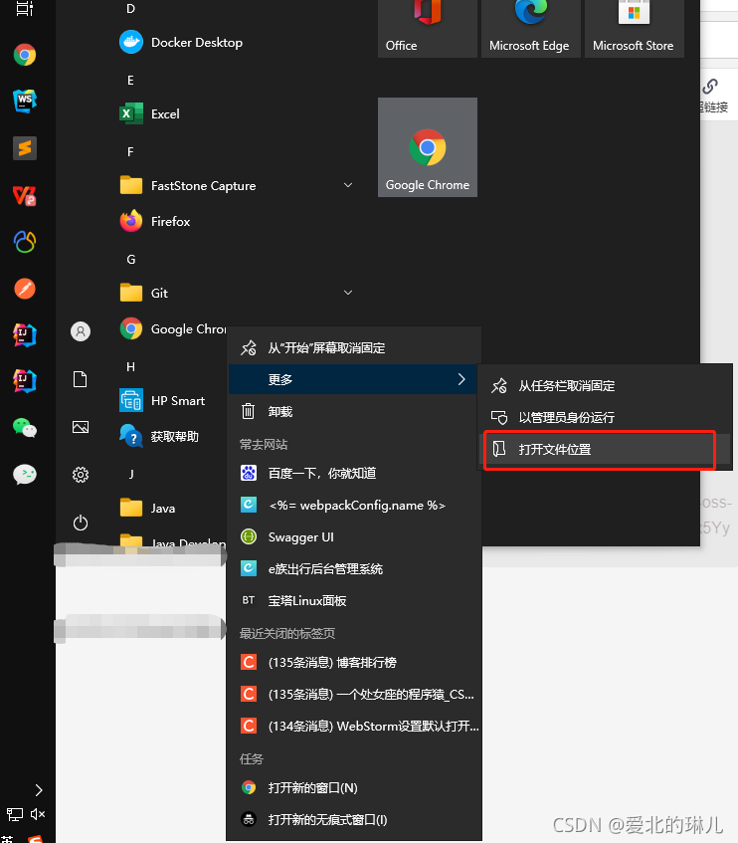This screenshot has height=843, width=738.
Task: Open Settings gear in Start sidebar
Action: (81, 475)
